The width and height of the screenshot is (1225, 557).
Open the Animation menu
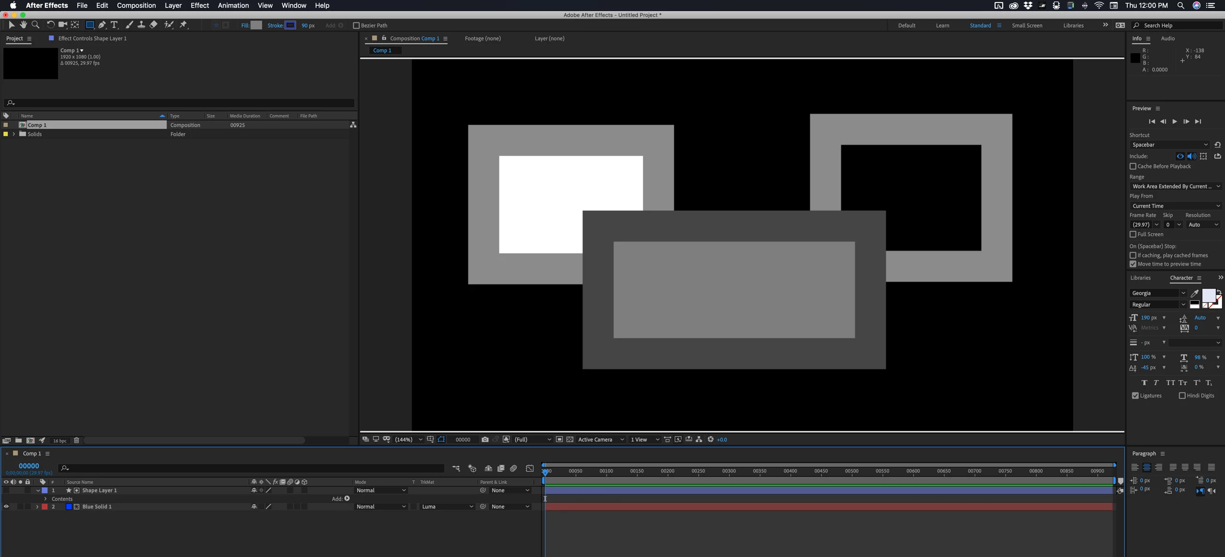coord(233,5)
